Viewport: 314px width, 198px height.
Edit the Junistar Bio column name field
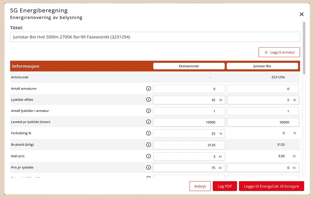pos(262,66)
